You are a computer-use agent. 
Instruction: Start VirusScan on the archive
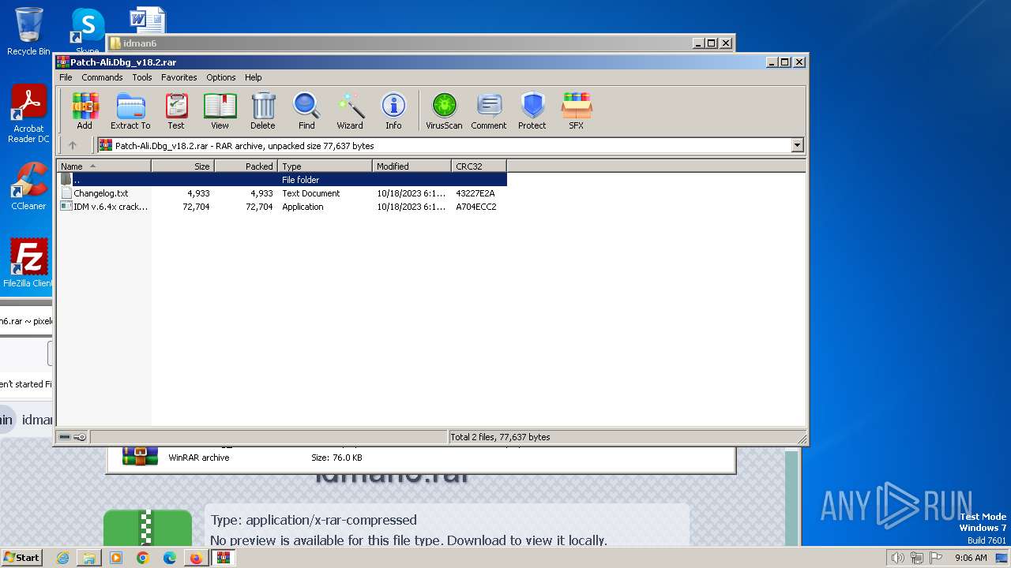[444, 110]
